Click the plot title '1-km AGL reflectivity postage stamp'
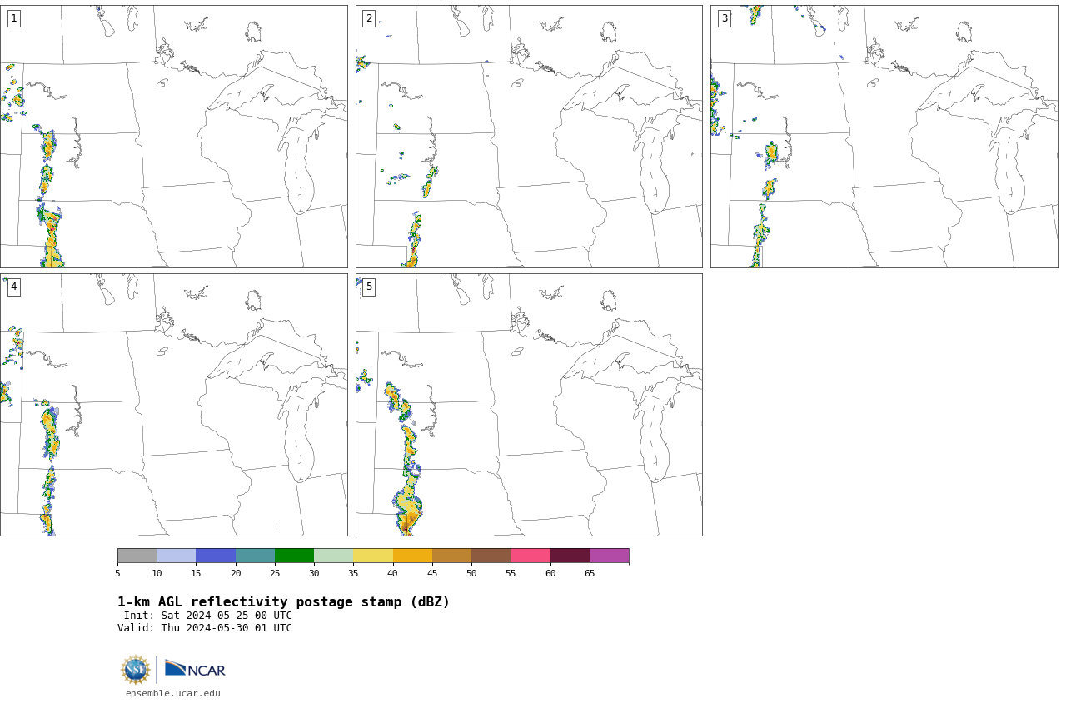This screenshot has height=703, width=1066. point(283,602)
